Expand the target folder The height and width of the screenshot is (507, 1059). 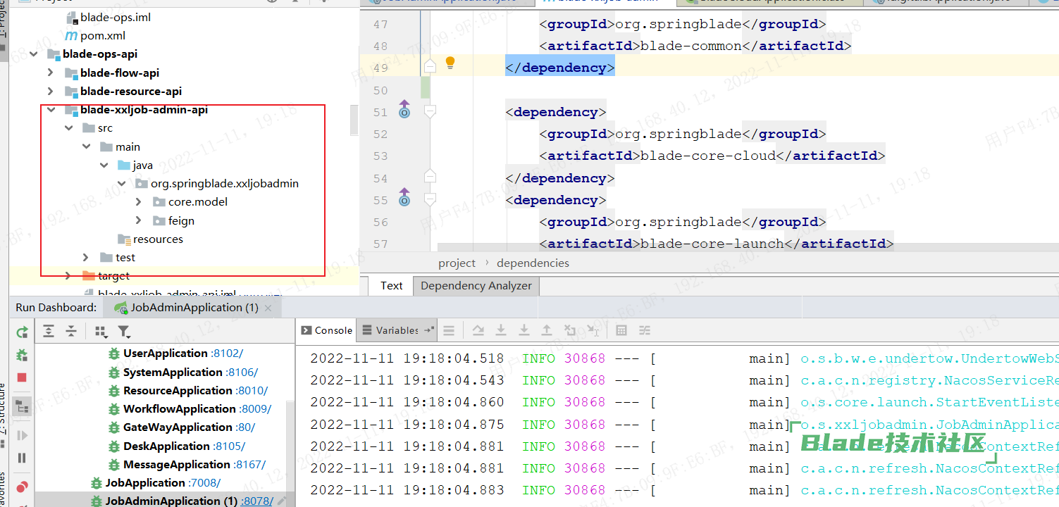point(68,276)
